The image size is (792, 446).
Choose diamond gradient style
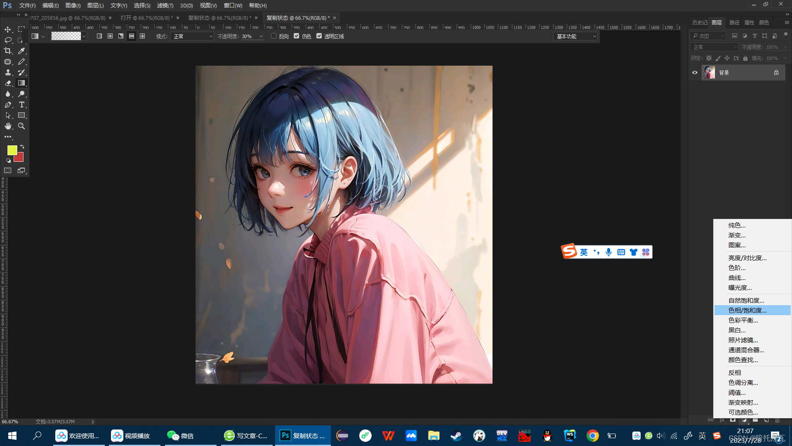pyautogui.click(x=142, y=36)
